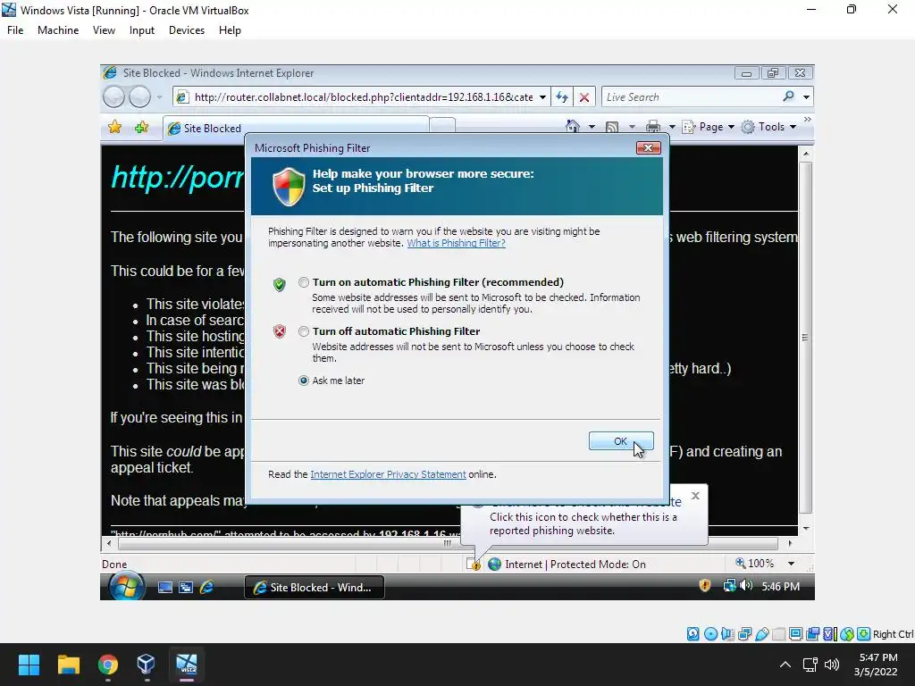
Task: Click the vertical scrollbar of blocked page
Action: [x=805, y=337]
